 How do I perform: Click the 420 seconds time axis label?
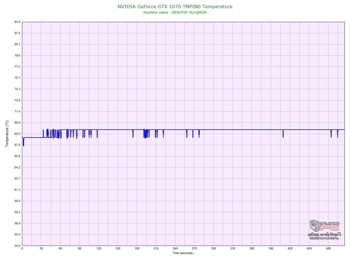(x=290, y=248)
